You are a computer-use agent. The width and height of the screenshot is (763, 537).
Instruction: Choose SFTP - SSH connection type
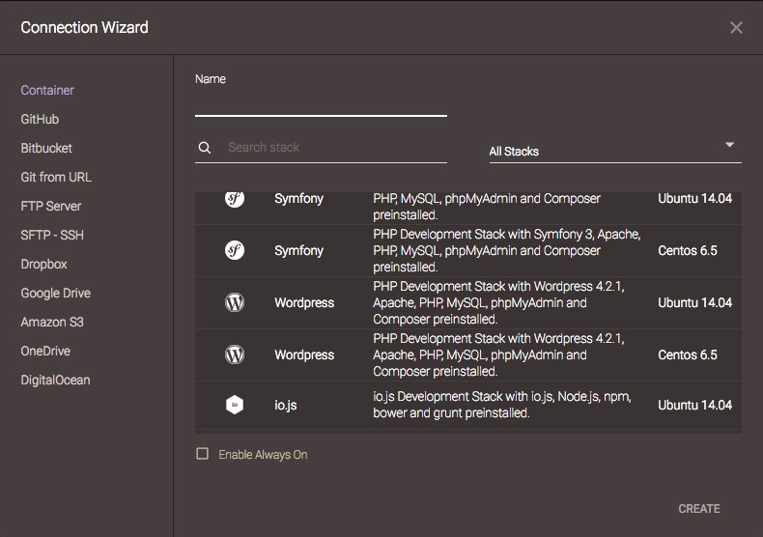click(52, 236)
